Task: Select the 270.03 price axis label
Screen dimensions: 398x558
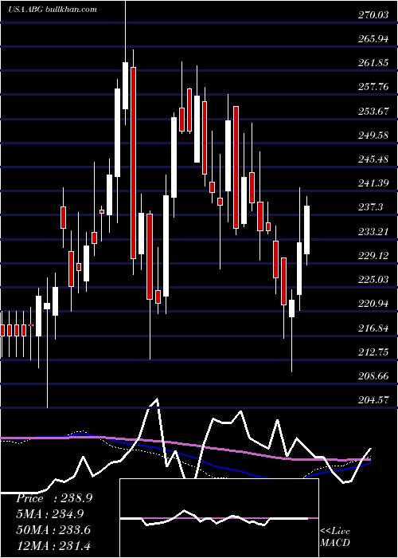Action: [x=373, y=15]
